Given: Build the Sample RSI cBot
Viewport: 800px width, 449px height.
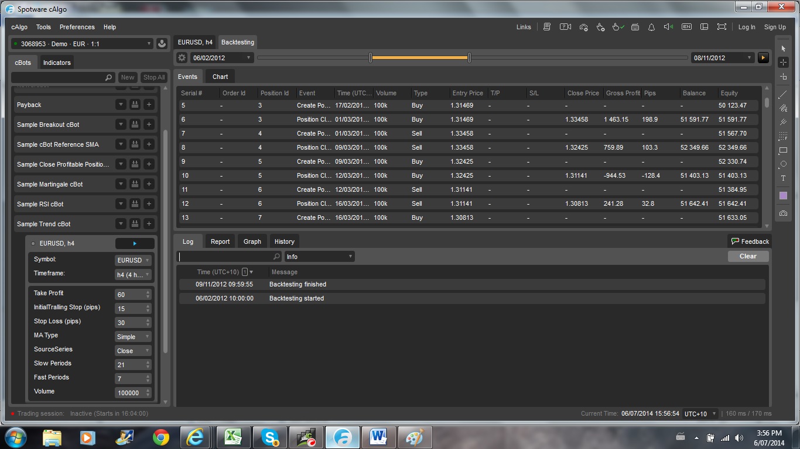Looking at the screenshot, I should (x=135, y=204).
